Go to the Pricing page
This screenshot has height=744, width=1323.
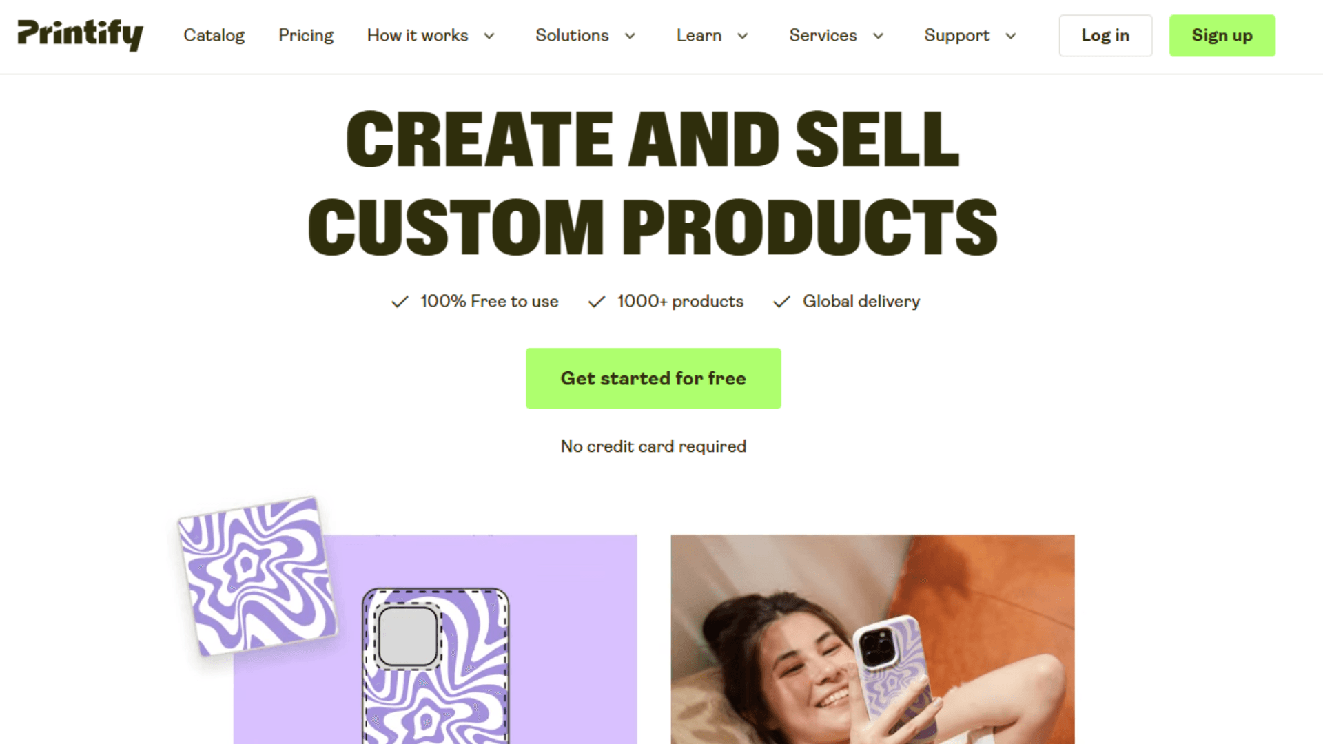306,35
